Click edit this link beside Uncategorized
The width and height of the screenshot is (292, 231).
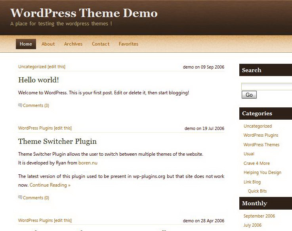click(x=56, y=67)
